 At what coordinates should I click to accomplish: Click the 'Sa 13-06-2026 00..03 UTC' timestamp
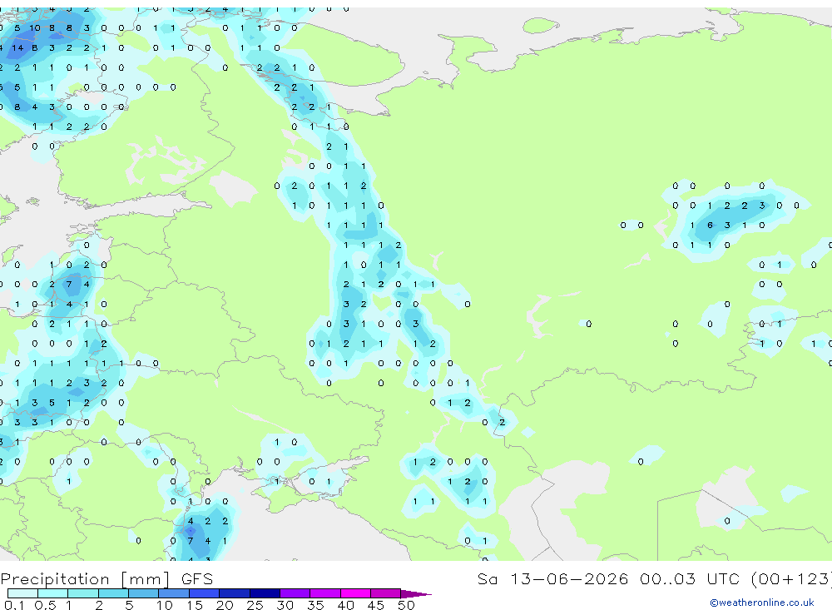click(x=608, y=578)
